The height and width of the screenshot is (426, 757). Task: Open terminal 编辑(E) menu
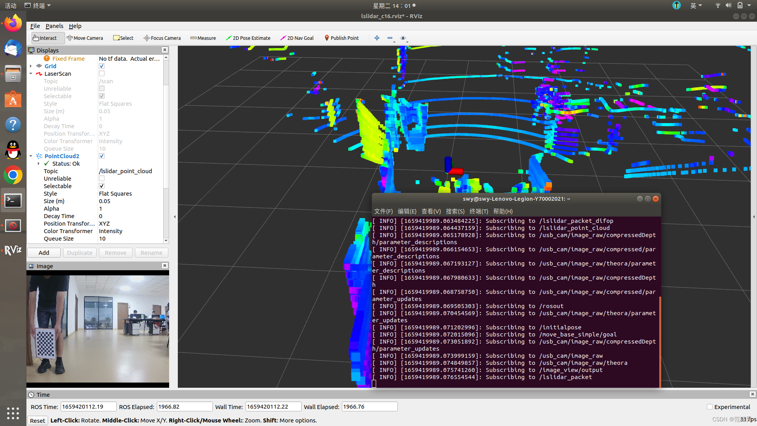click(x=407, y=211)
